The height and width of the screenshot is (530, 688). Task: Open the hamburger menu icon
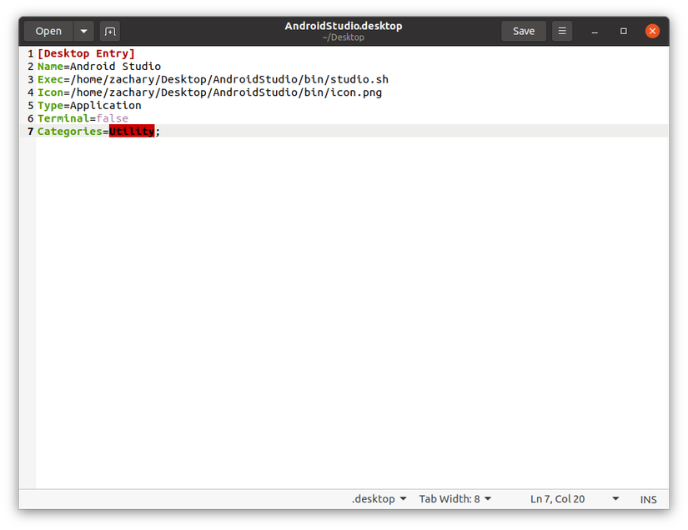(x=561, y=31)
